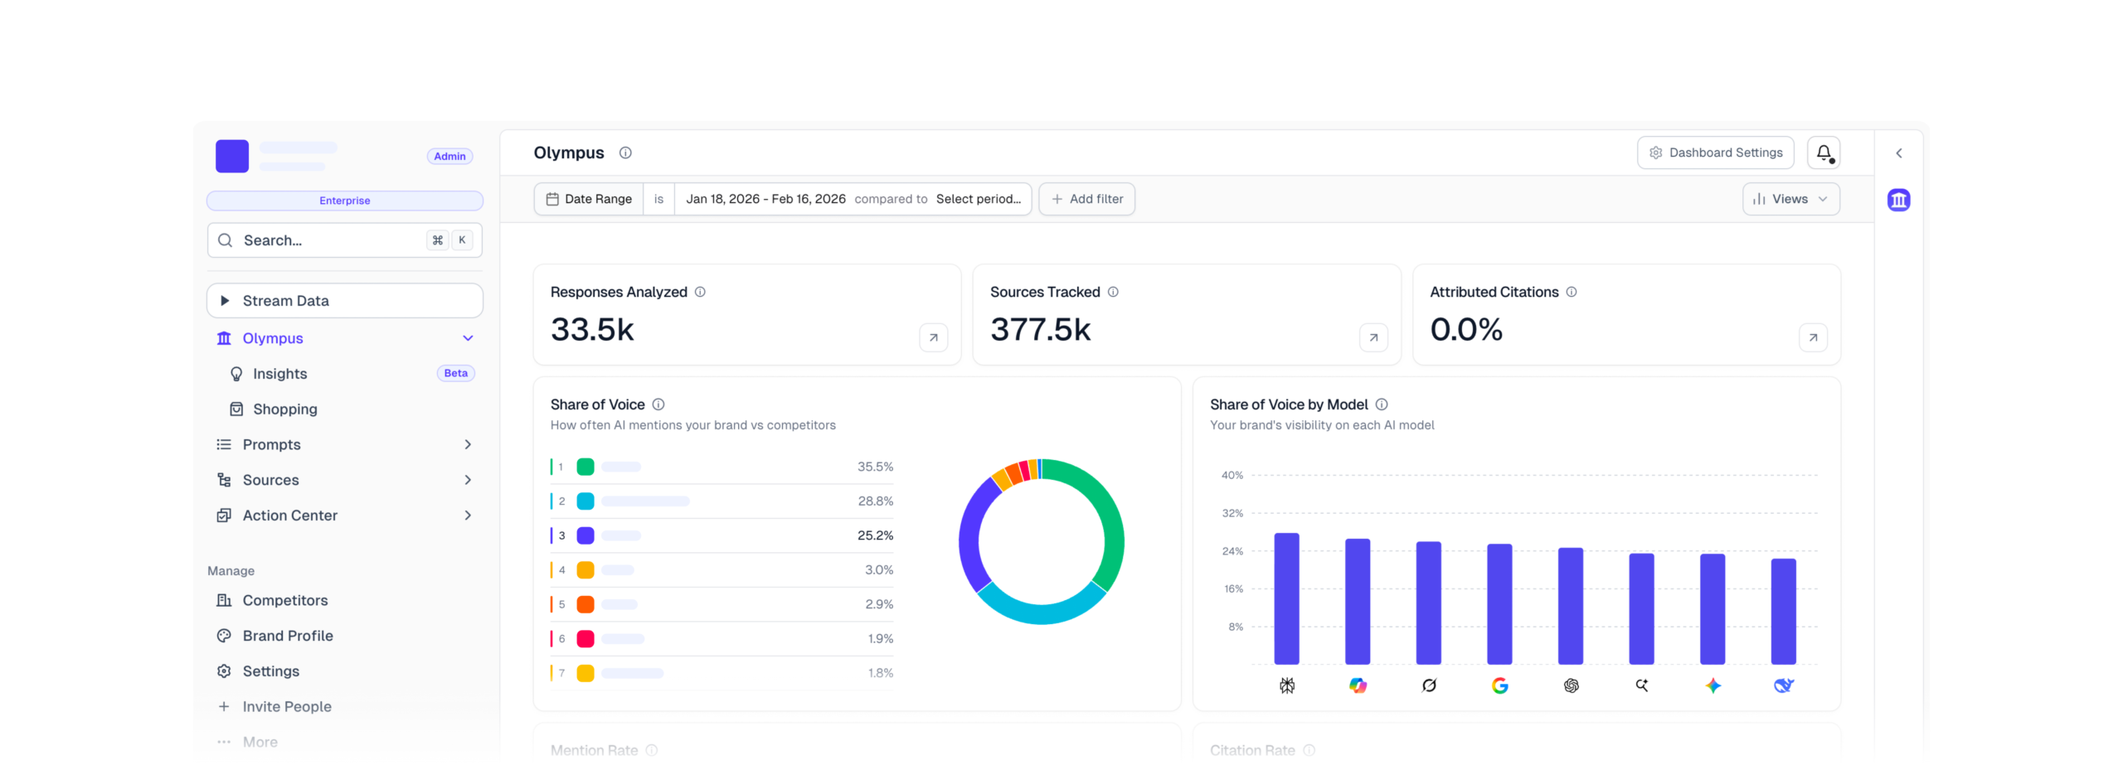Screen dimensions: 2123x765
Task: Open Dashboard Settings
Action: click(x=1715, y=153)
